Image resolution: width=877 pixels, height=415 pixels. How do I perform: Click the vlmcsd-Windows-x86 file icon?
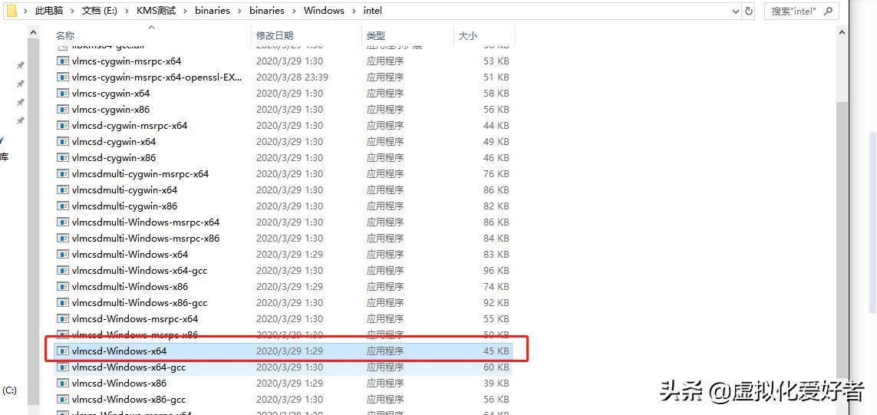[63, 384]
